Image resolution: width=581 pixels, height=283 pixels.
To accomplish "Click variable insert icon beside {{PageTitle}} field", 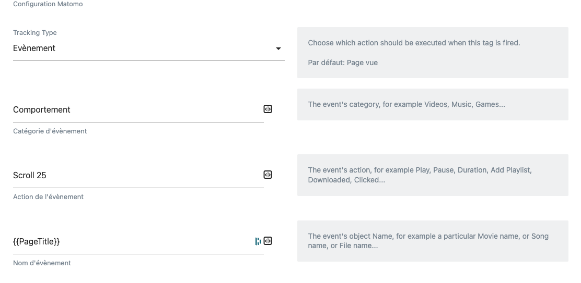I will [268, 241].
